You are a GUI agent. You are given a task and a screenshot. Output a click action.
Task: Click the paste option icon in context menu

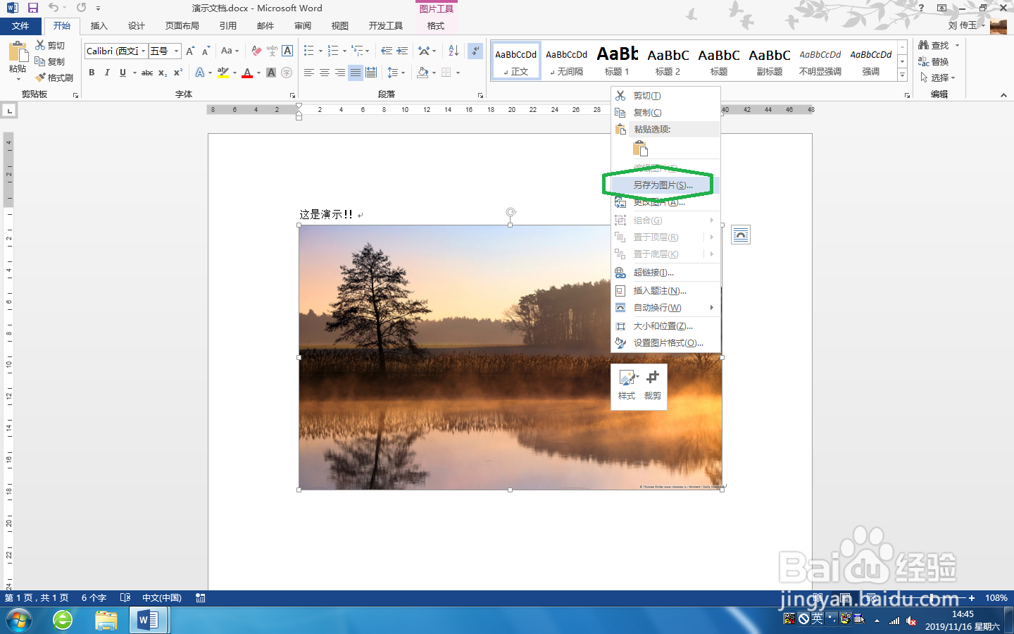tap(640, 149)
